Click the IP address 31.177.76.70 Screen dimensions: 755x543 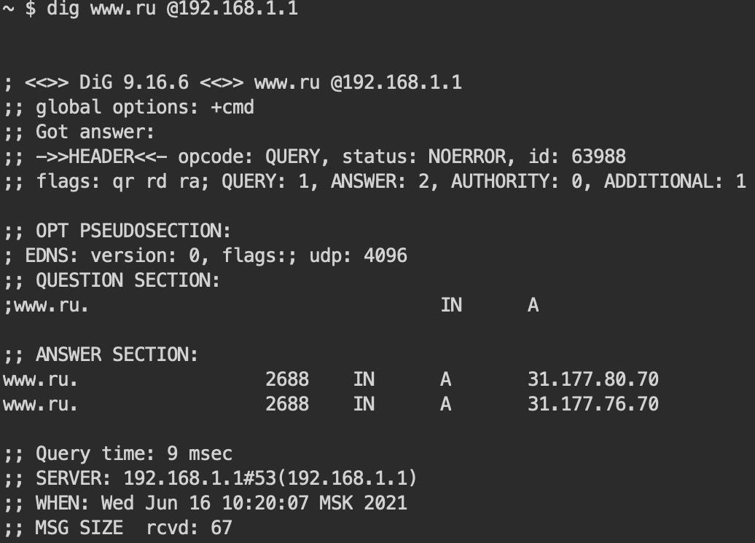click(x=592, y=404)
